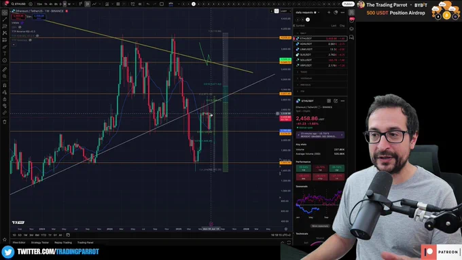Click the compare symbol plus icon
Viewport: 462px width, 260px height.
pos(31,4)
